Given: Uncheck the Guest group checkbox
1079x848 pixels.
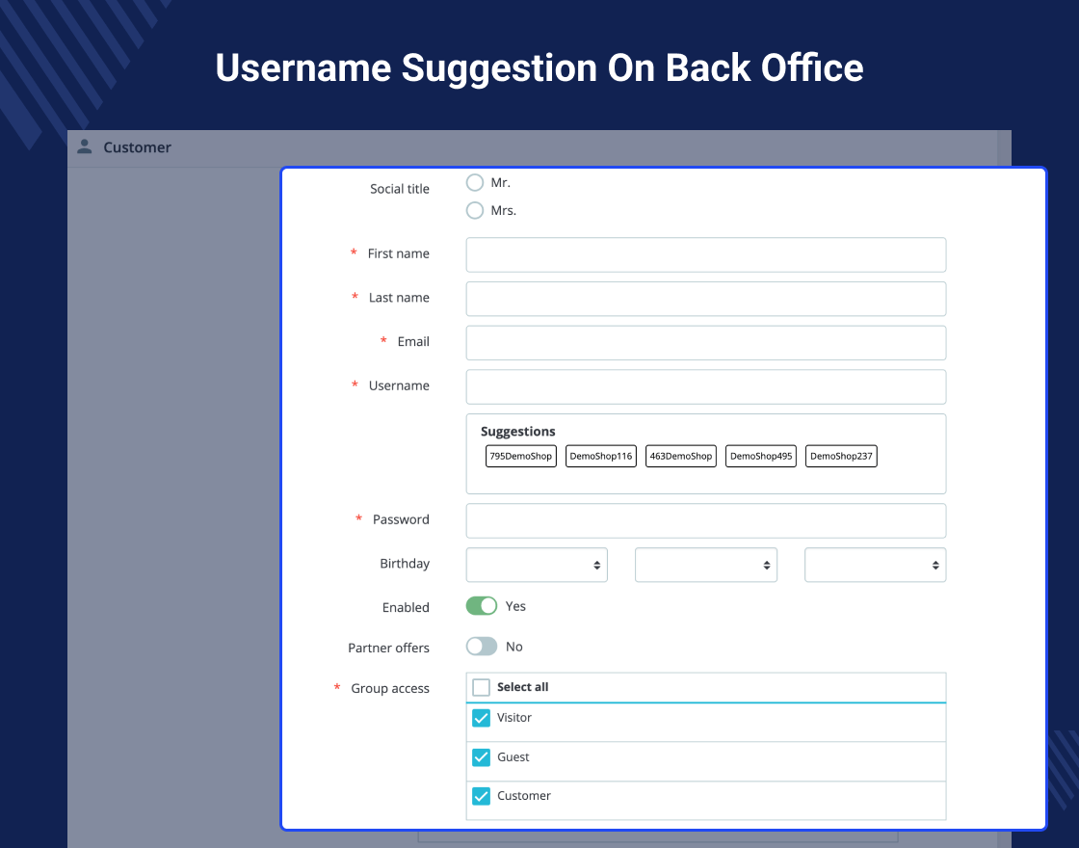Looking at the screenshot, I should (481, 757).
